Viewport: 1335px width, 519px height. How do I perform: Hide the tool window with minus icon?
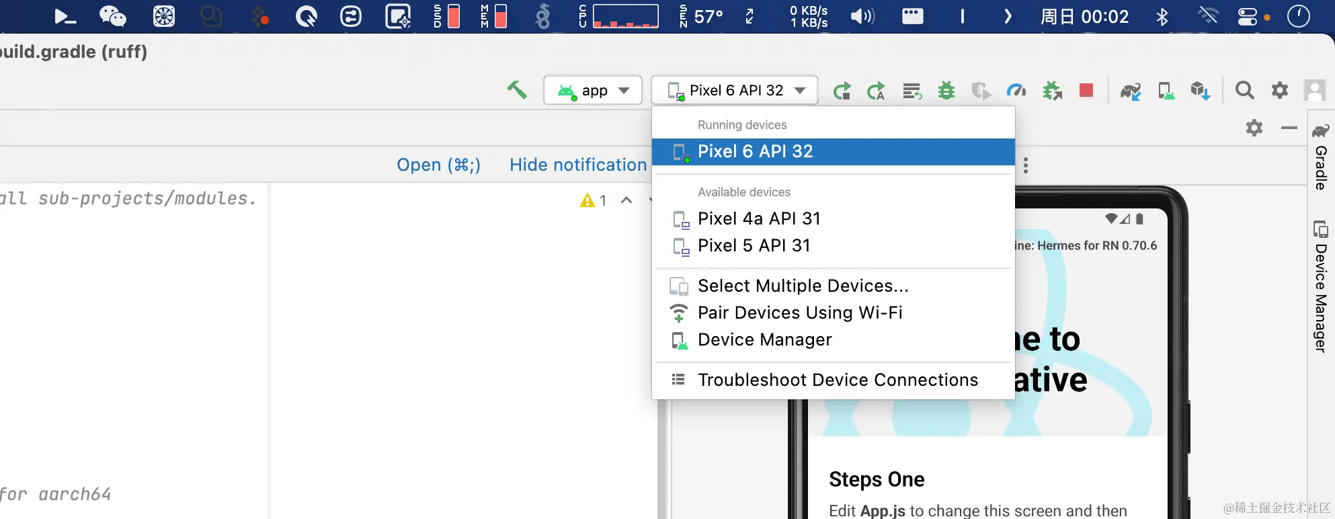coord(1289,128)
